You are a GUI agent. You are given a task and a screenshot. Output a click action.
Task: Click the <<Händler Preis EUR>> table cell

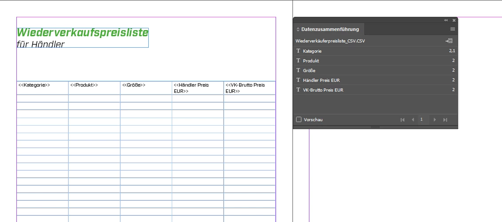[198, 88]
